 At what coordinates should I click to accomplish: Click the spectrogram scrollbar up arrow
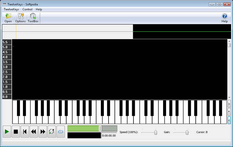(229, 41)
